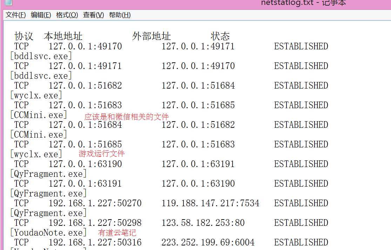Click [CCMini.exe] beside the 微信 red note
Screen dimensions: 391x250
point(39,115)
